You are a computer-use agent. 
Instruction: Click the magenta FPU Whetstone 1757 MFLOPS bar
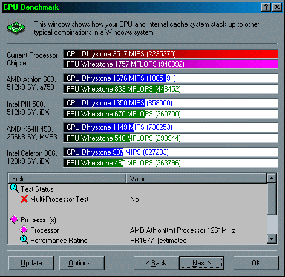[171, 64]
